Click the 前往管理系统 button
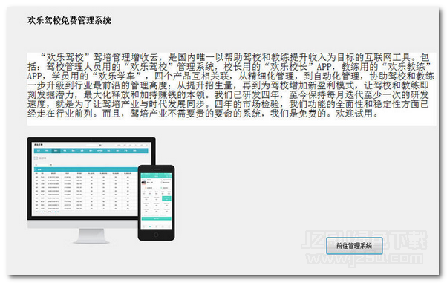Screen dimensions: 447x283 pos(354,246)
